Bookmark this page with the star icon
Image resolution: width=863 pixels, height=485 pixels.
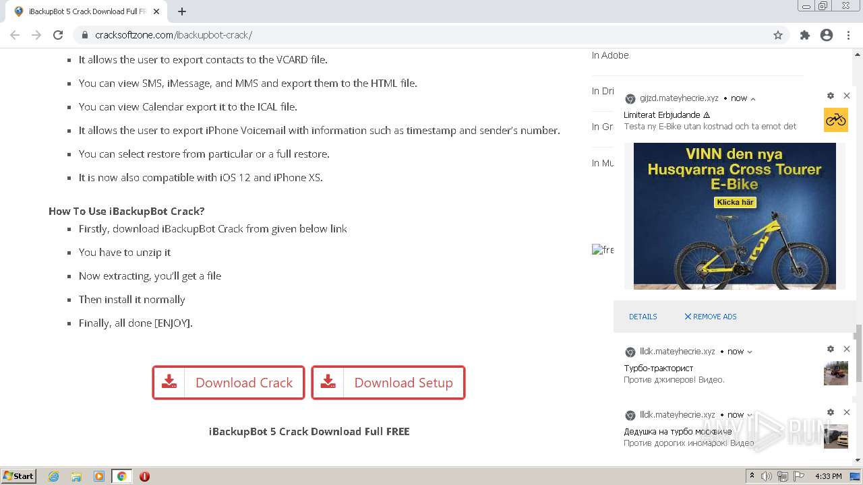pyautogui.click(x=778, y=35)
